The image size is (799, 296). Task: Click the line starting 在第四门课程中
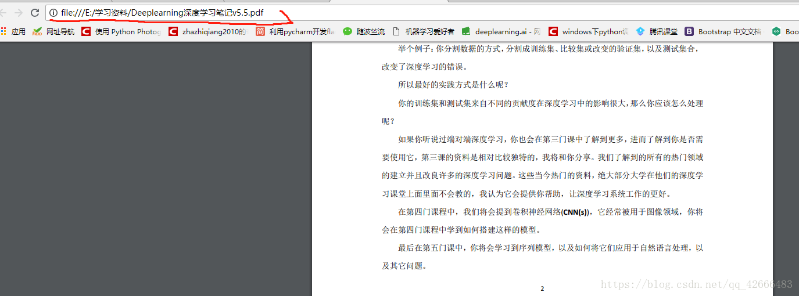pyautogui.click(x=550, y=212)
